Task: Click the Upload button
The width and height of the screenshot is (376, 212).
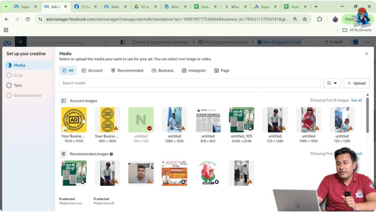Action: click(x=357, y=83)
